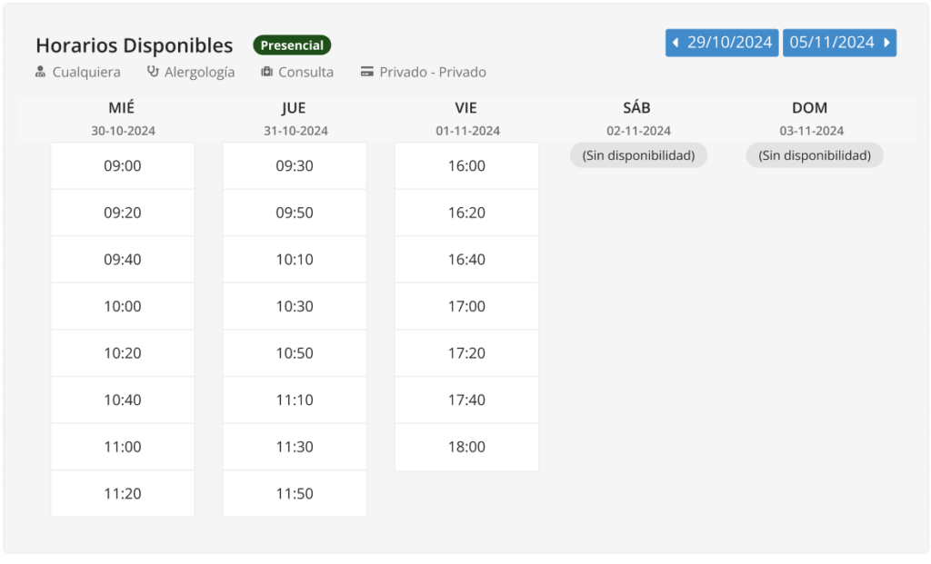The width and height of the screenshot is (931, 564).
Task: Choose the 10:20 slot on Wednesday
Action: [x=123, y=353]
